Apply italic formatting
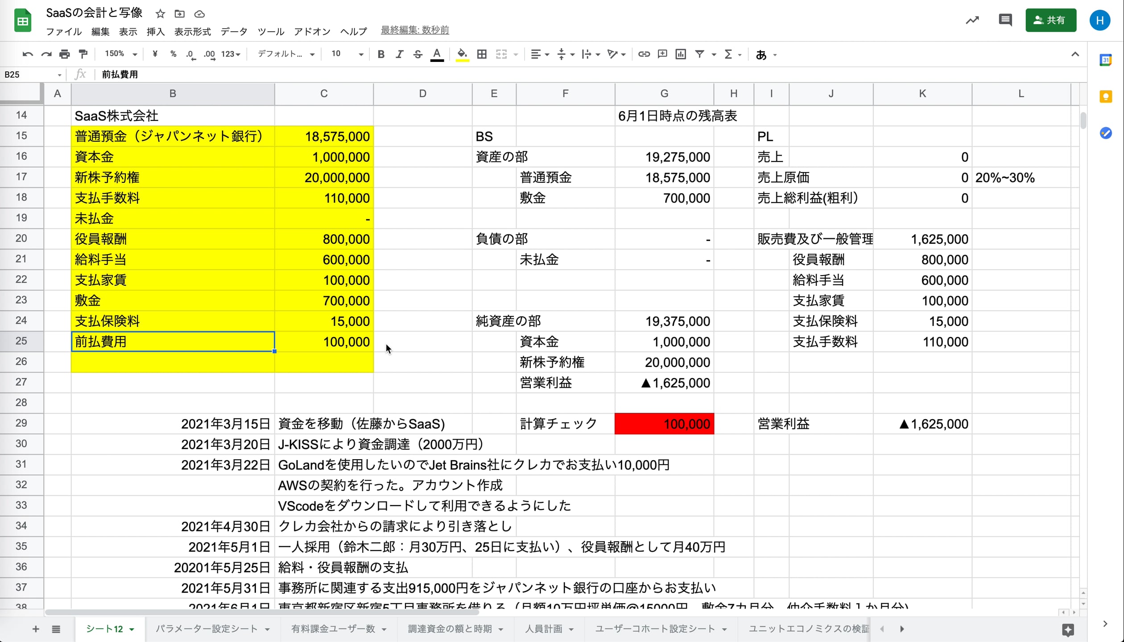1124x642 pixels. pyautogui.click(x=400, y=54)
